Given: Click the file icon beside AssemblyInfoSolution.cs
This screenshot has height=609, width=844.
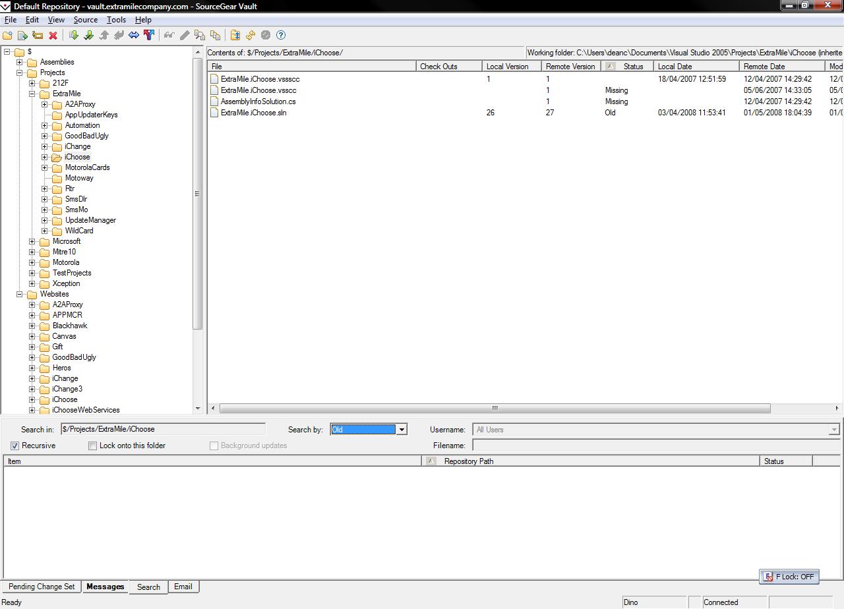Looking at the screenshot, I should coord(214,101).
